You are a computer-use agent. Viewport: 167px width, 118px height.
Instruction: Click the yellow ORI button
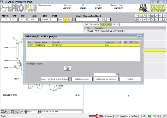[66, 20]
